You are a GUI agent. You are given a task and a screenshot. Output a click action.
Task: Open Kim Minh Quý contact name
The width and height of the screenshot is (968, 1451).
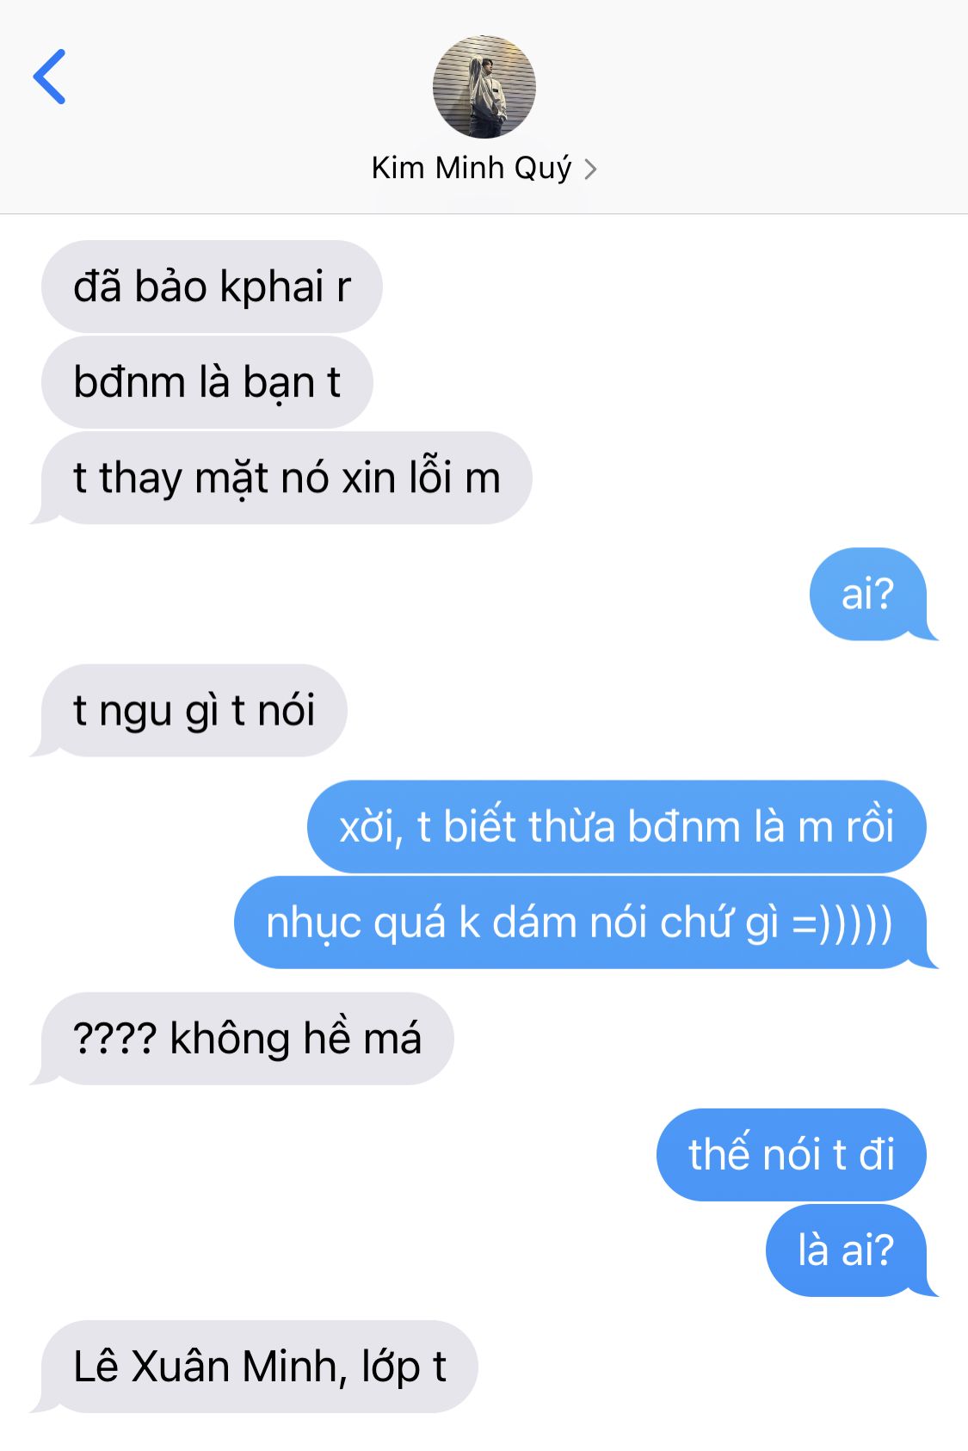471,168
